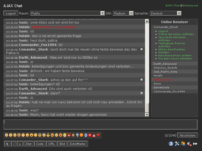
Task: Open the Sprache dropdown showing Deutsch
Action: pyautogui.click(x=166, y=13)
